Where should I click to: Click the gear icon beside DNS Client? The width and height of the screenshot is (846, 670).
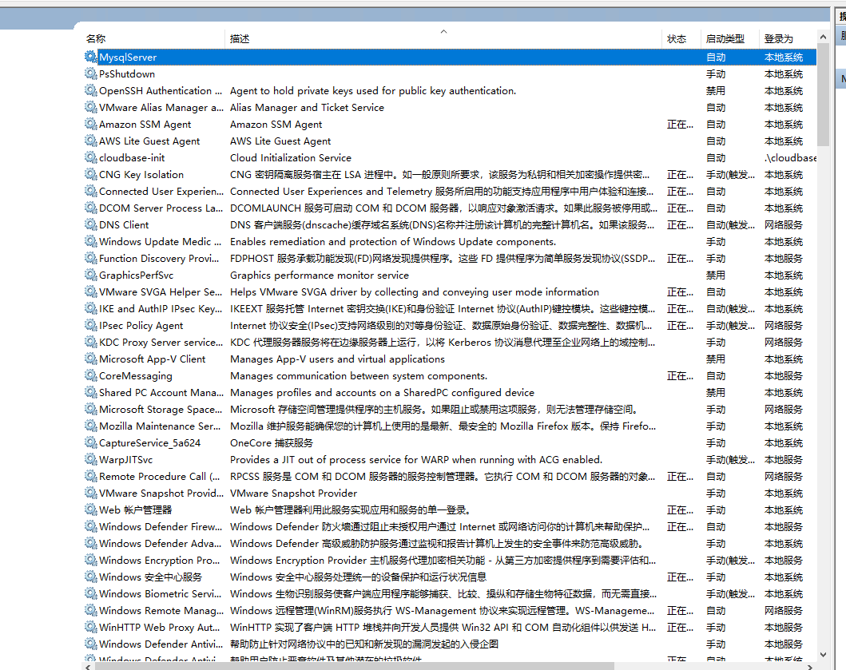pos(90,224)
